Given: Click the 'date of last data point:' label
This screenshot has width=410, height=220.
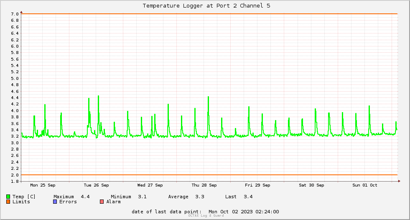Looking at the screenshot, I should coord(167,212).
